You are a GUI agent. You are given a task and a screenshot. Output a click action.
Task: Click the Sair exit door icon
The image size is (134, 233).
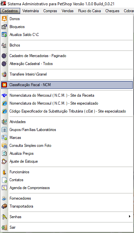click(x=4, y=227)
